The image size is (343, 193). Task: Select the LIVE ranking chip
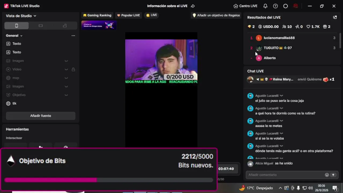(152, 15)
